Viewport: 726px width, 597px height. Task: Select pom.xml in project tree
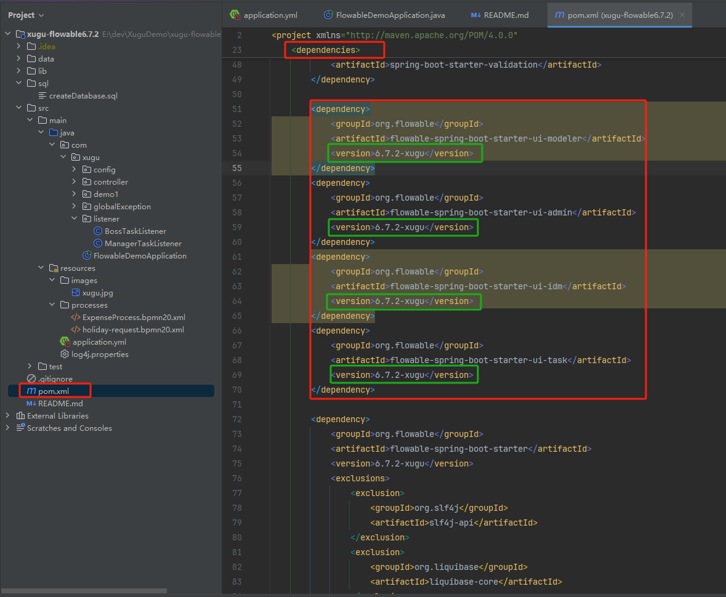[x=53, y=391]
